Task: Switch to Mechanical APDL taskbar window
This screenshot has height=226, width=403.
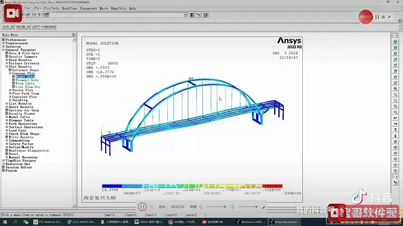Action: point(250,222)
